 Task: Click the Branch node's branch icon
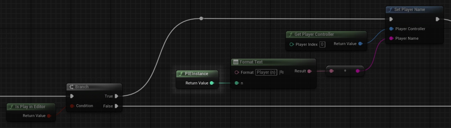click(72, 87)
